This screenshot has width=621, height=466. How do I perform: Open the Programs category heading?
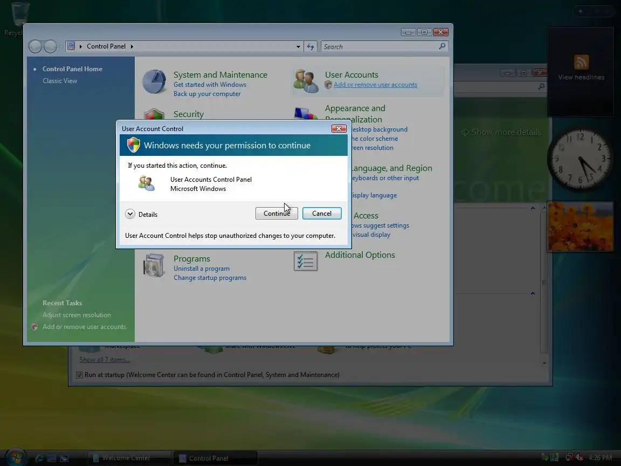click(x=192, y=258)
